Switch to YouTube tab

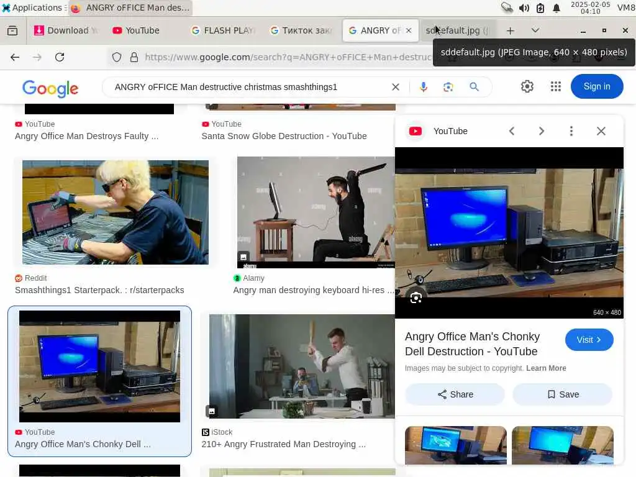(x=142, y=30)
